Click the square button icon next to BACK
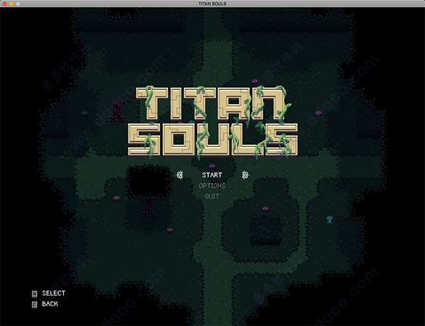425x326 pixels. tap(35, 304)
